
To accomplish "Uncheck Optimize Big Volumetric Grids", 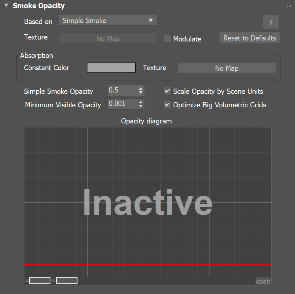I will pos(168,105).
